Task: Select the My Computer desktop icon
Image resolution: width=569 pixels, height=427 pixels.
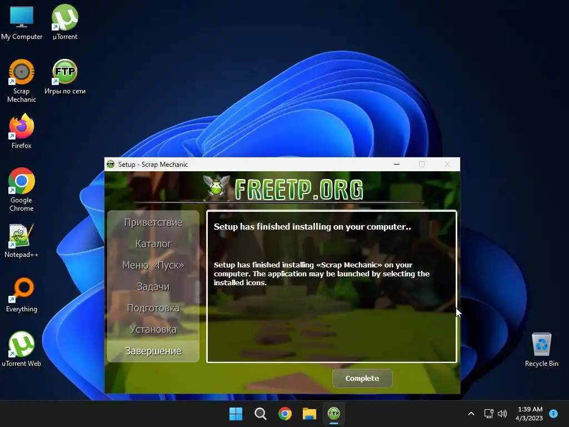Action: (x=22, y=23)
